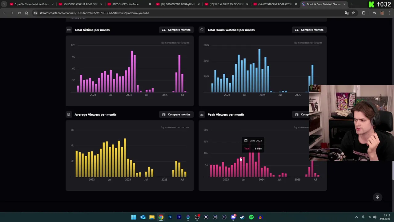The image size is (394, 222).
Task: Open the browser extensions puzzle icon
Action: [364, 13]
